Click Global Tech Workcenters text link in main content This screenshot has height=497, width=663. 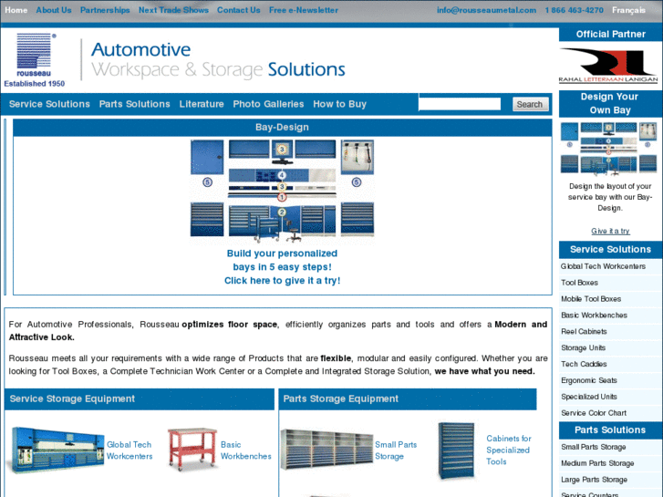129,450
